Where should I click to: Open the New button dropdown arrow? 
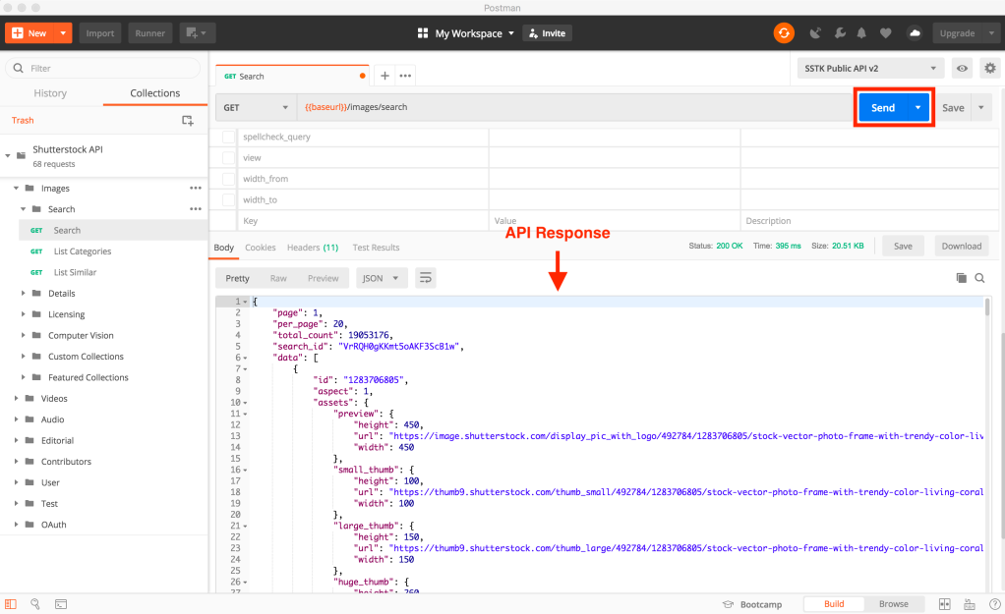63,33
